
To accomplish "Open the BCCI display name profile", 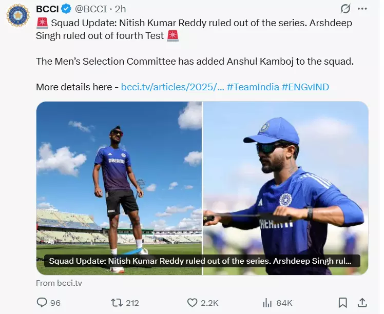I will [x=48, y=9].
